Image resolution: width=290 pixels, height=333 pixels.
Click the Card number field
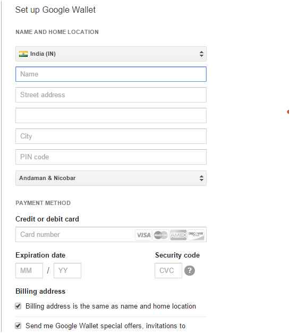[x=110, y=234]
